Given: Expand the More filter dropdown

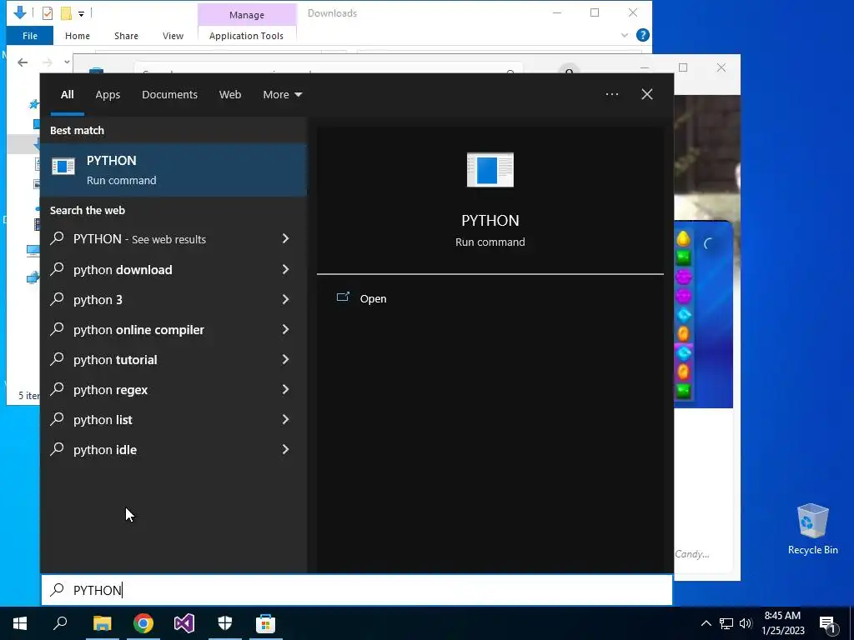Looking at the screenshot, I should [282, 95].
